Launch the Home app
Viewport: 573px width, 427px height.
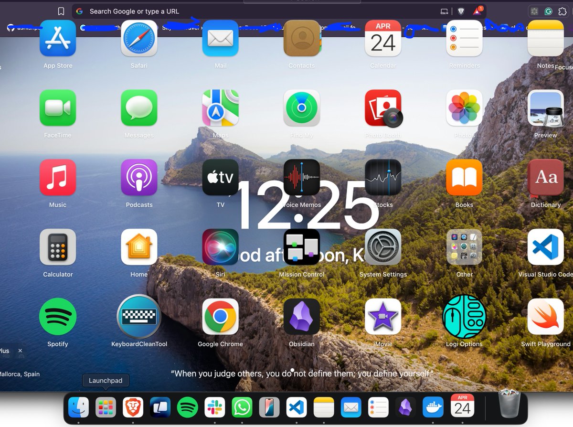pos(139,247)
